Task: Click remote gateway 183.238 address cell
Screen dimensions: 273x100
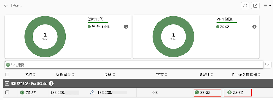Action: click(65, 93)
